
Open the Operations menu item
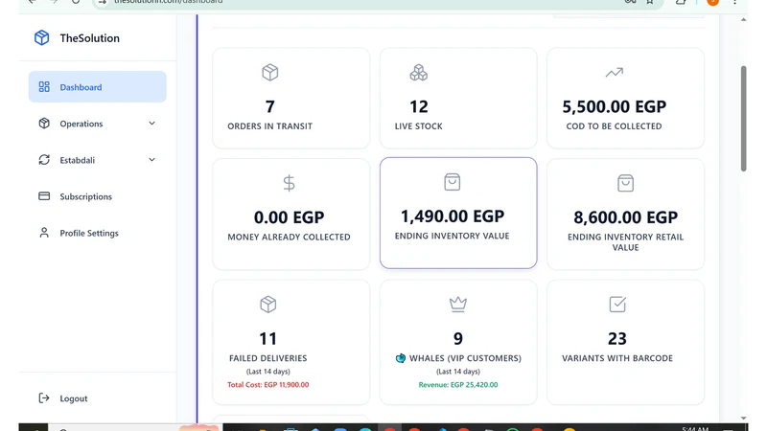click(98, 124)
